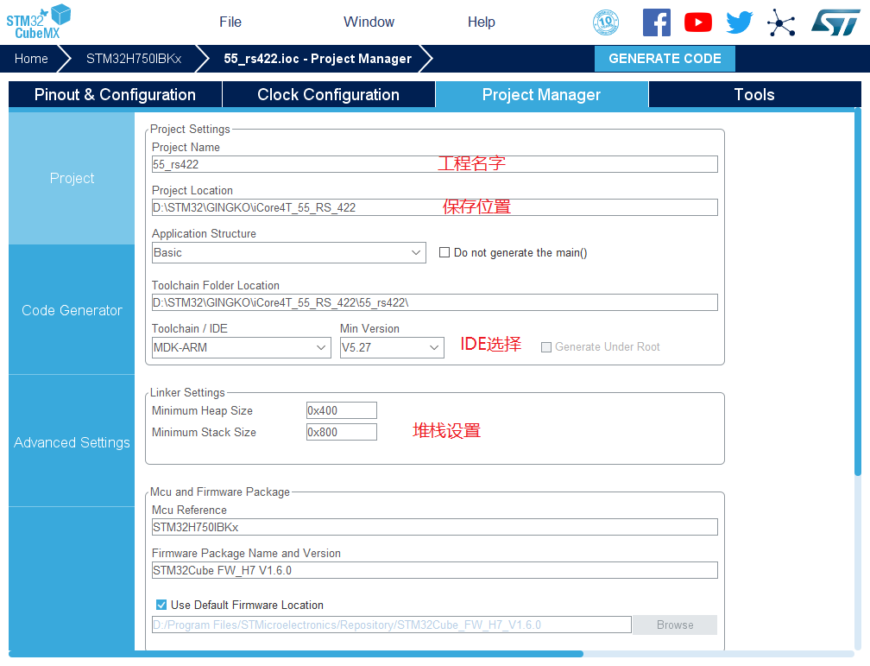Open the Facebook icon link
Screen dimensions: 870x666
point(656,22)
